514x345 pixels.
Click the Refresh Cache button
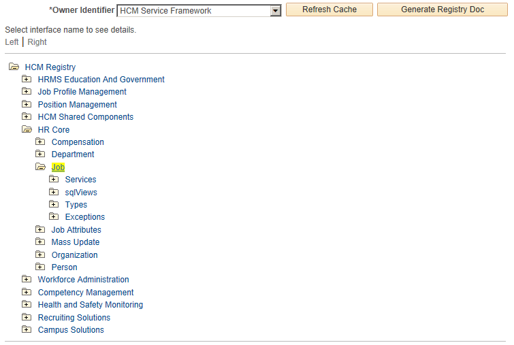(329, 10)
